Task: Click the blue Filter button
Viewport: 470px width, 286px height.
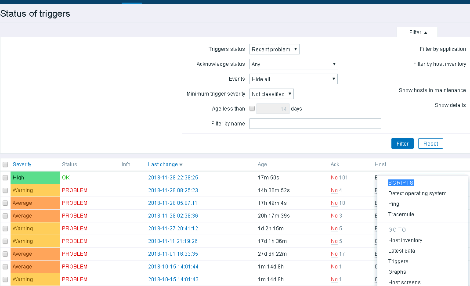Action: (402, 144)
